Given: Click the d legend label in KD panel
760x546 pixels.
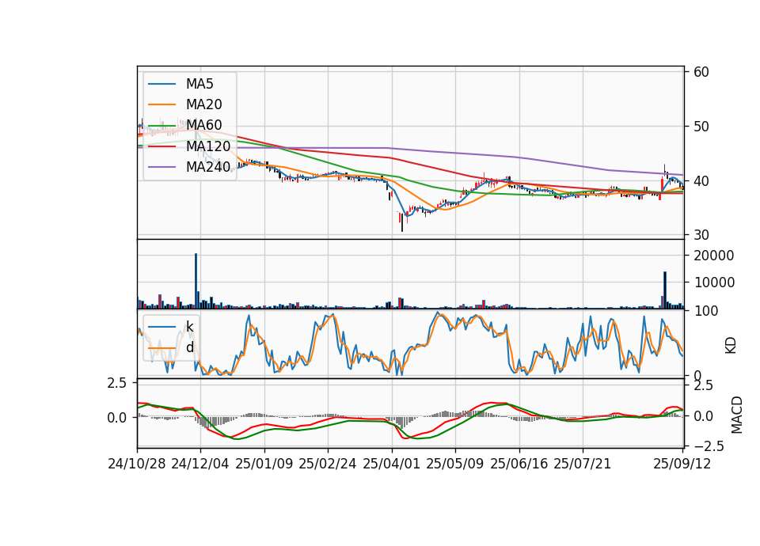Looking at the screenshot, I should point(189,347).
